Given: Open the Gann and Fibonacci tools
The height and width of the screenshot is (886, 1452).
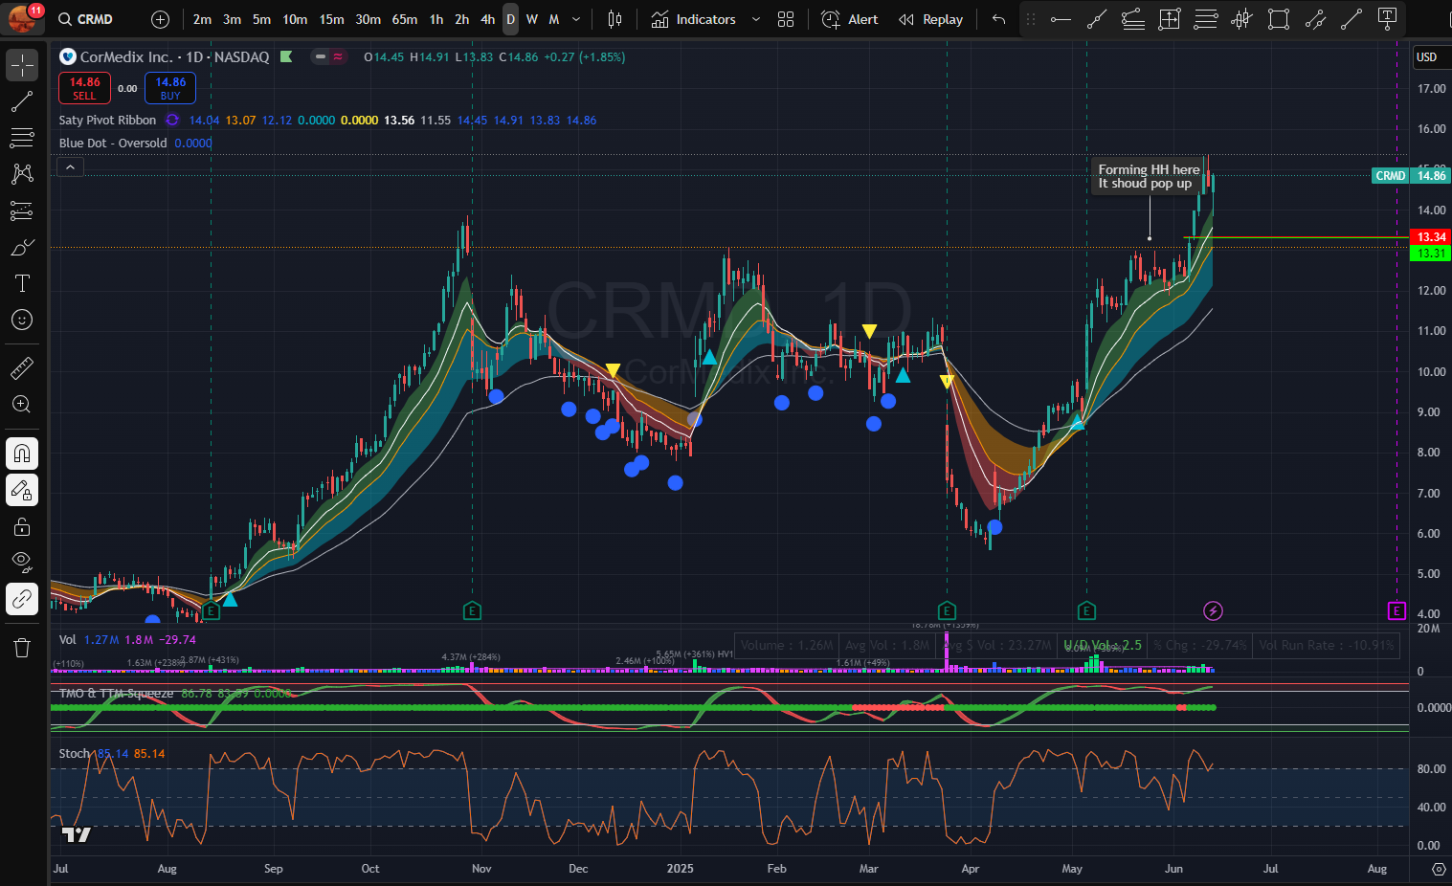Looking at the screenshot, I should pyautogui.click(x=22, y=138).
